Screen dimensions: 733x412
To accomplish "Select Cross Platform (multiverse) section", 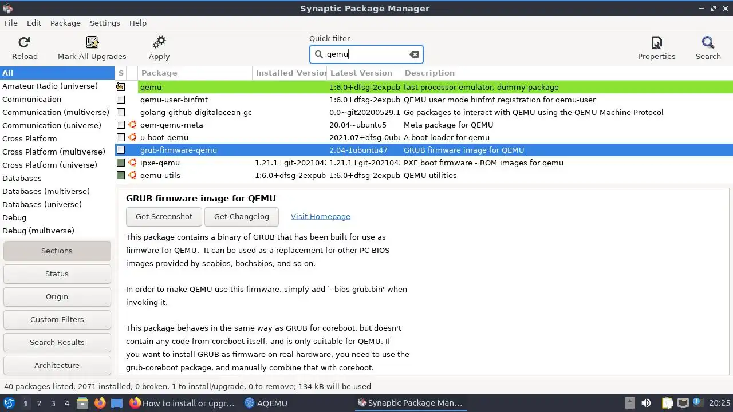I will [57, 152].
